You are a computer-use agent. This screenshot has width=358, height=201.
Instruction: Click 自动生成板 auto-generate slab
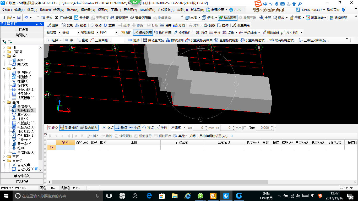point(153,40)
